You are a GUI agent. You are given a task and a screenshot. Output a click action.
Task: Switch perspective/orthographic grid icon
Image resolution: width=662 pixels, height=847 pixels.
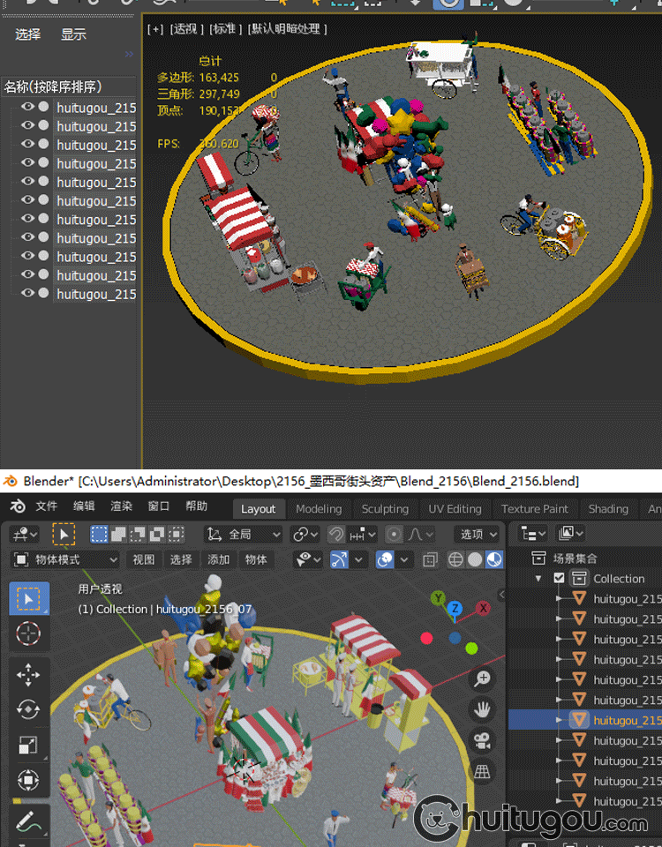(x=482, y=772)
